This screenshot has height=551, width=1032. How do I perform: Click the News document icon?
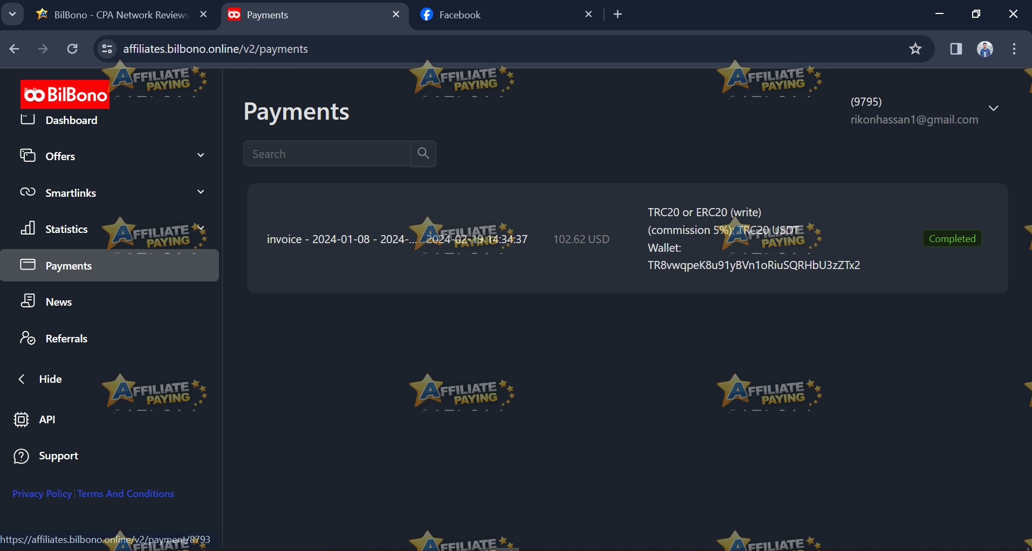[x=28, y=301]
